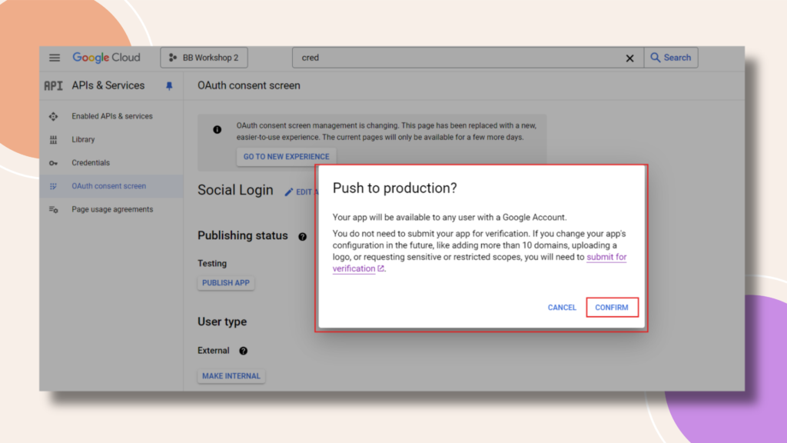The image size is (787, 443).
Task: Click the Page usage agreements icon
Action: tap(53, 209)
